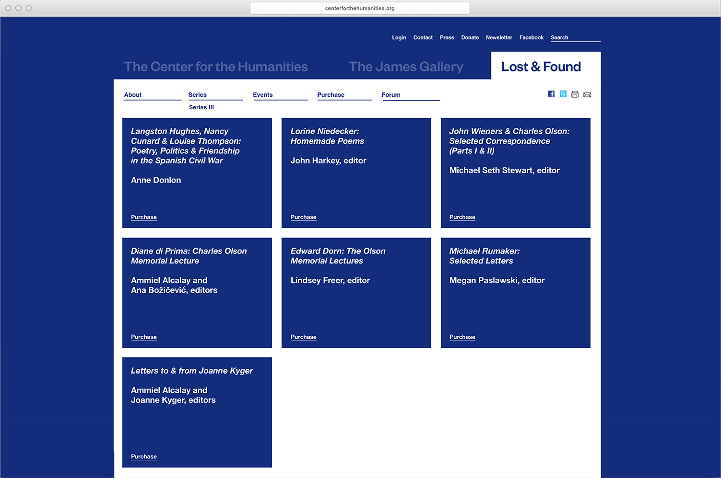This screenshot has height=478, width=721.
Task: Purchase Edward Dorn: The Olson Memorial Lectures
Action: tap(304, 337)
